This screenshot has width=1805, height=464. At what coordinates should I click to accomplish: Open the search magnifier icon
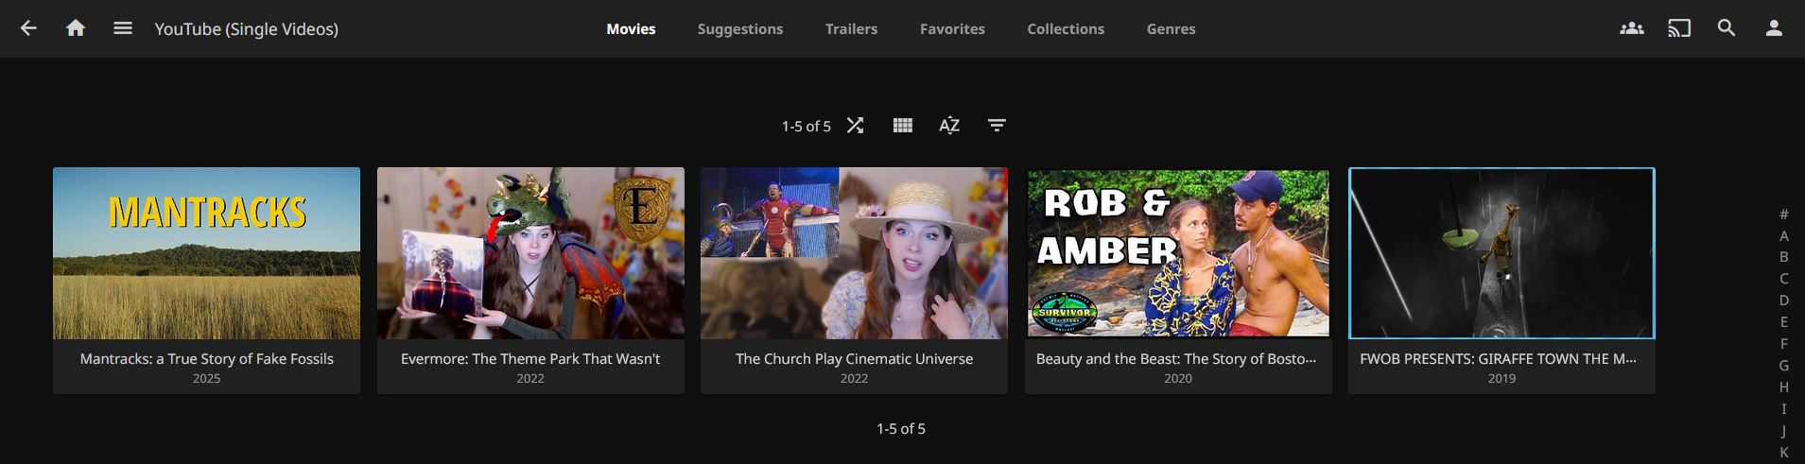(1726, 28)
